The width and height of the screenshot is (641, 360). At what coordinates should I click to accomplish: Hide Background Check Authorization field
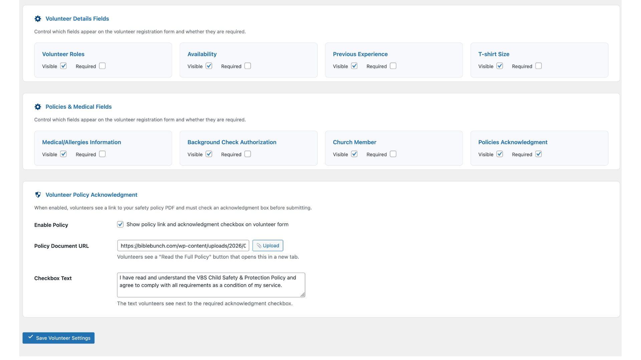pos(209,154)
